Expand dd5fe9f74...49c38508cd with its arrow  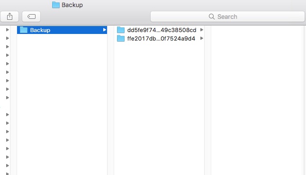pyautogui.click(x=202, y=30)
